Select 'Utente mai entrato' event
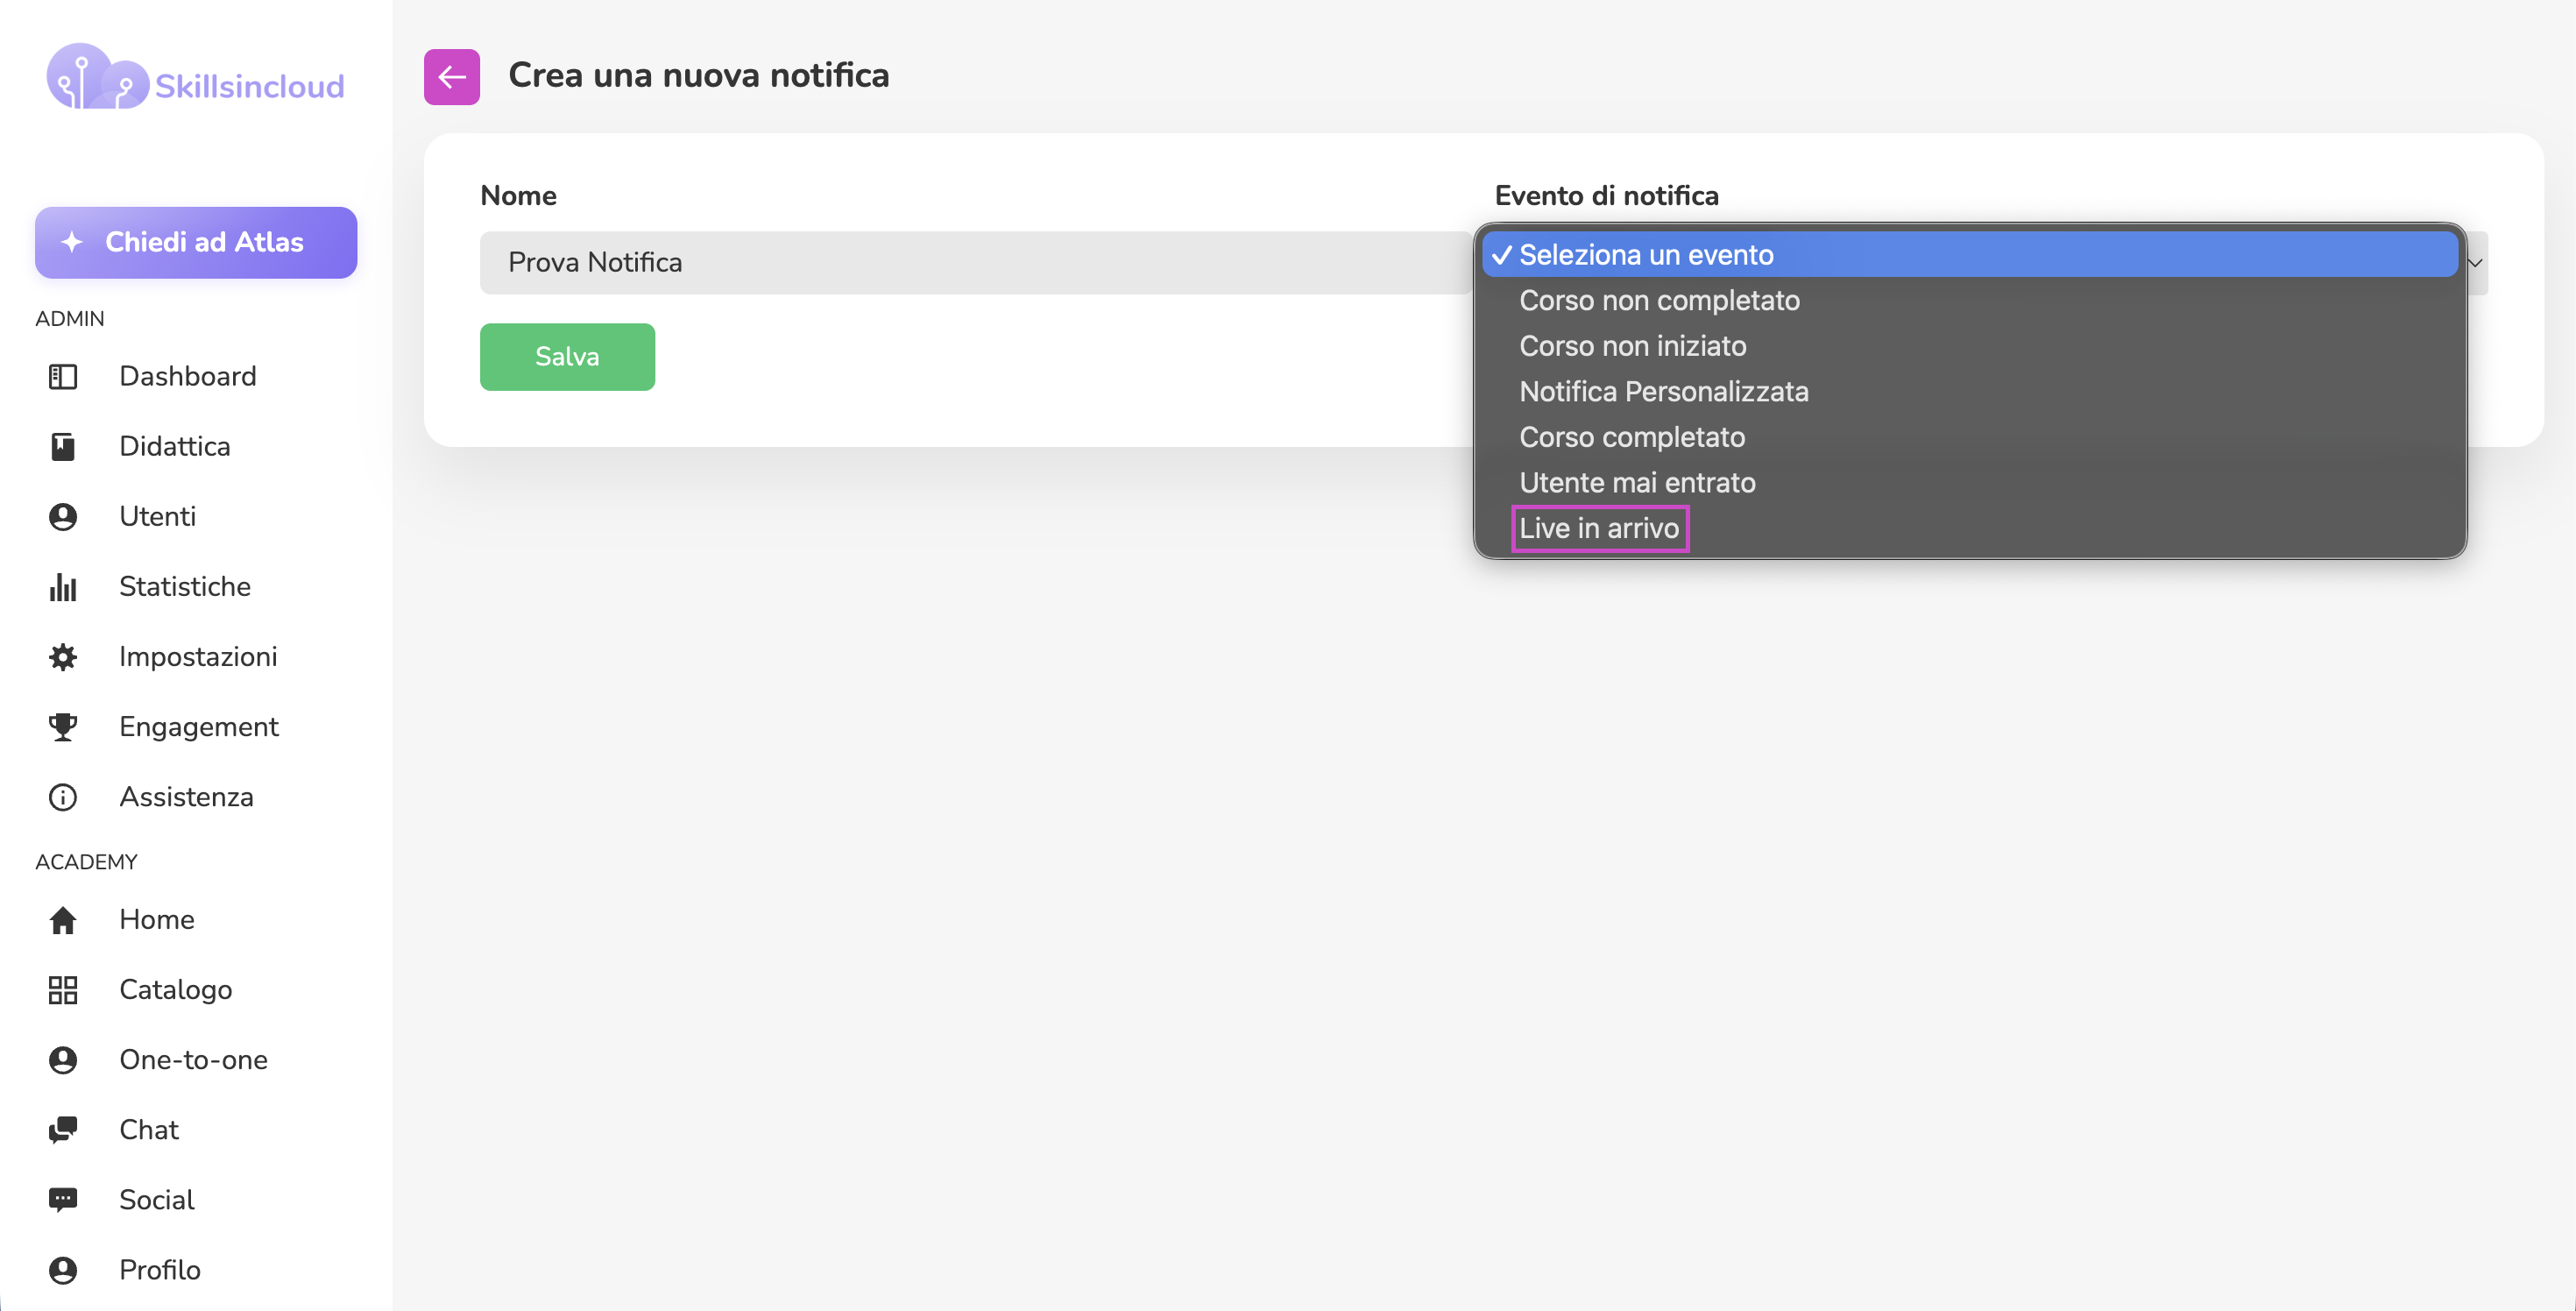The height and width of the screenshot is (1311, 2576). (x=1969, y=482)
